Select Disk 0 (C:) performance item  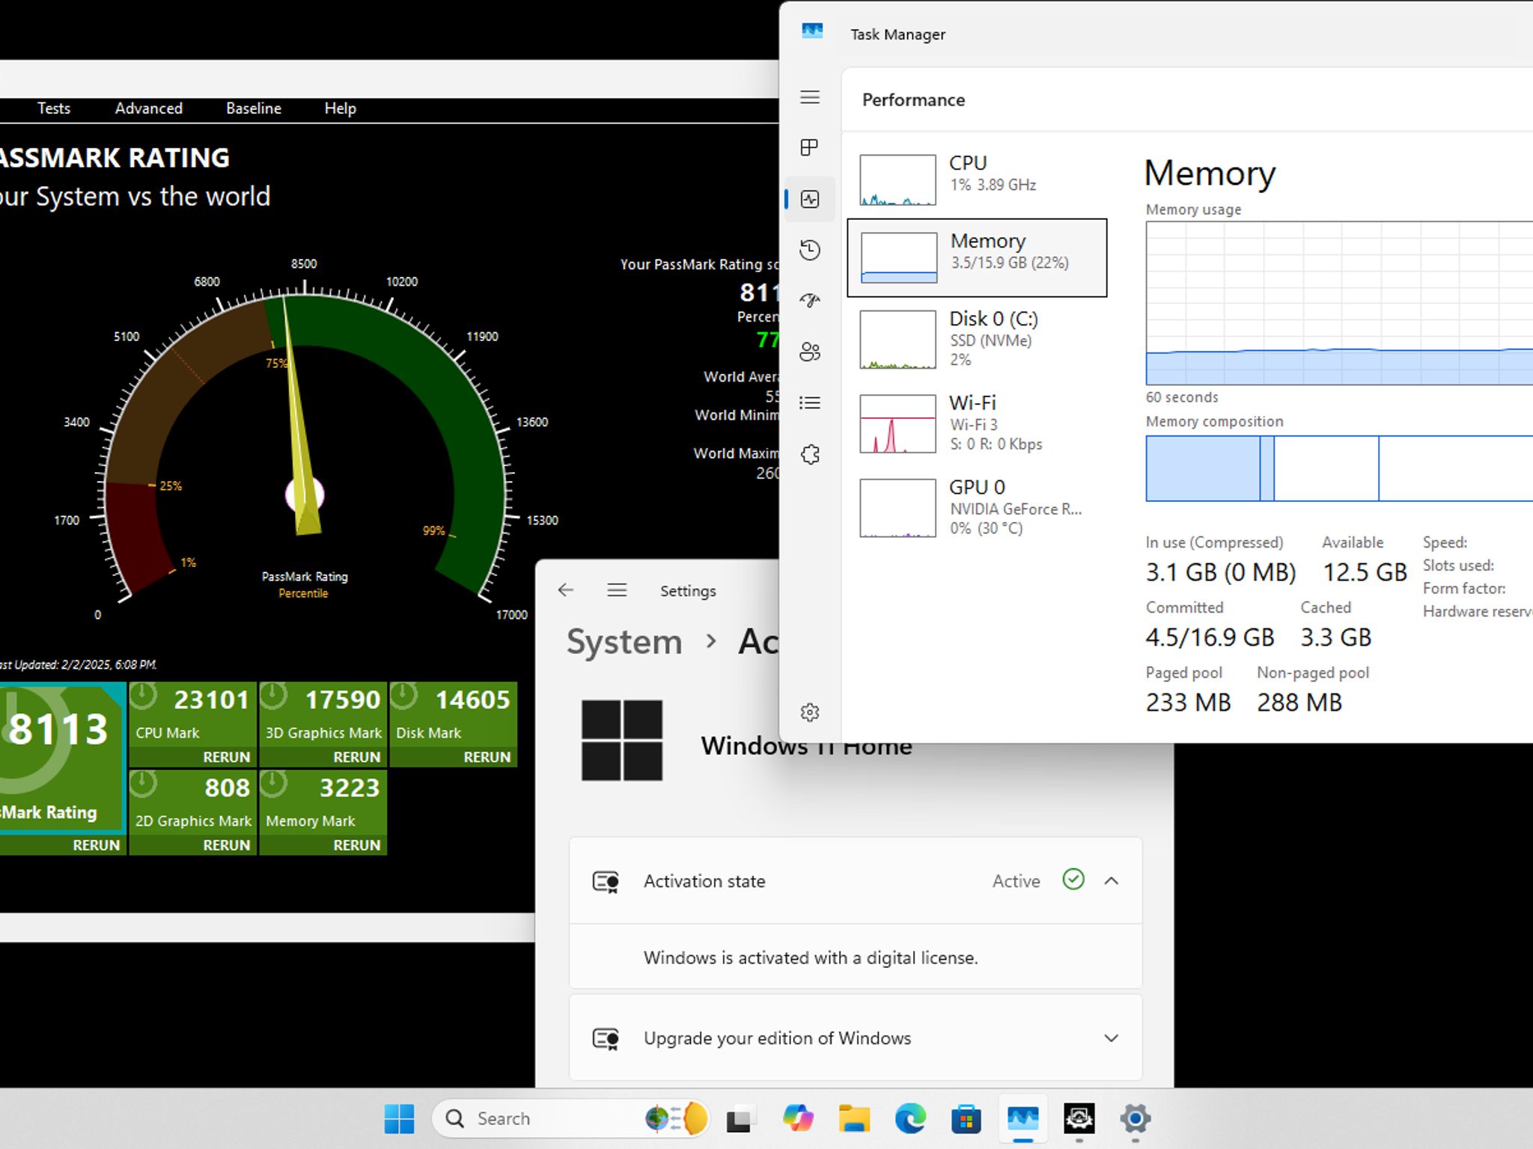(x=977, y=339)
